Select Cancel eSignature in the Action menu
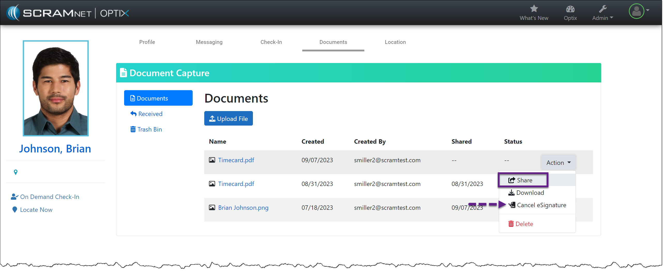The image size is (663, 271). [x=541, y=205]
